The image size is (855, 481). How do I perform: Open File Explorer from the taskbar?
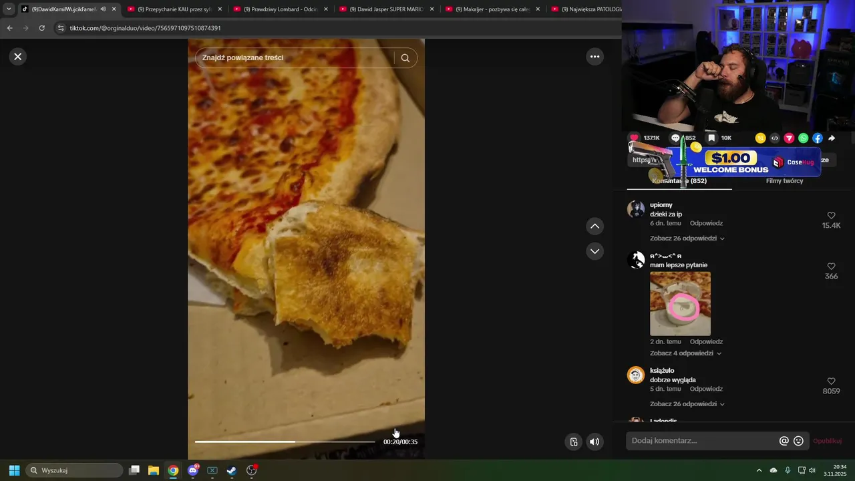tap(153, 470)
